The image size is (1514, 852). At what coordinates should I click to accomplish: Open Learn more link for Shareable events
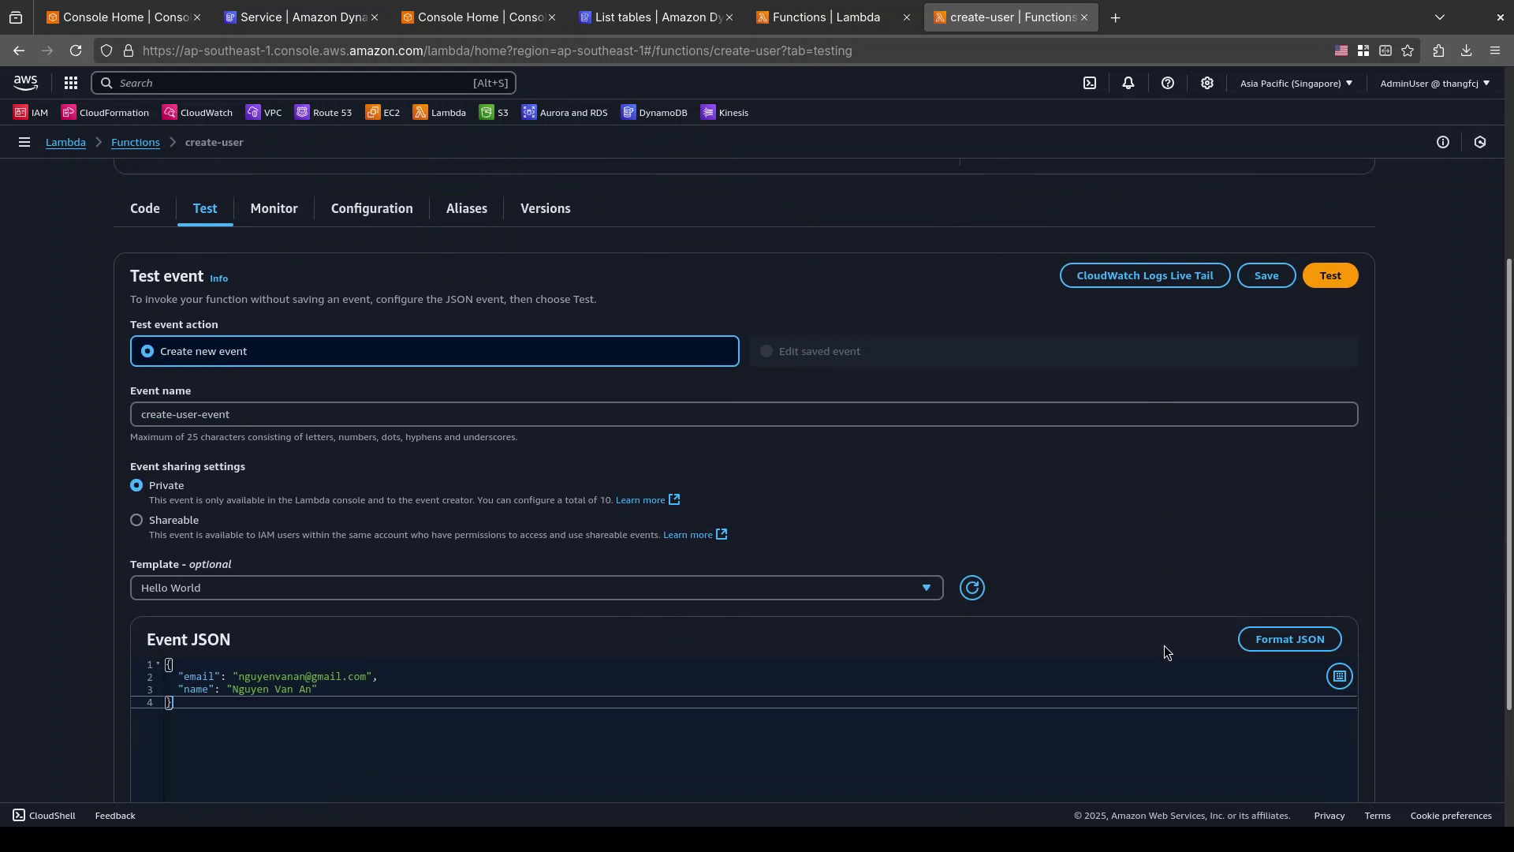(x=695, y=535)
